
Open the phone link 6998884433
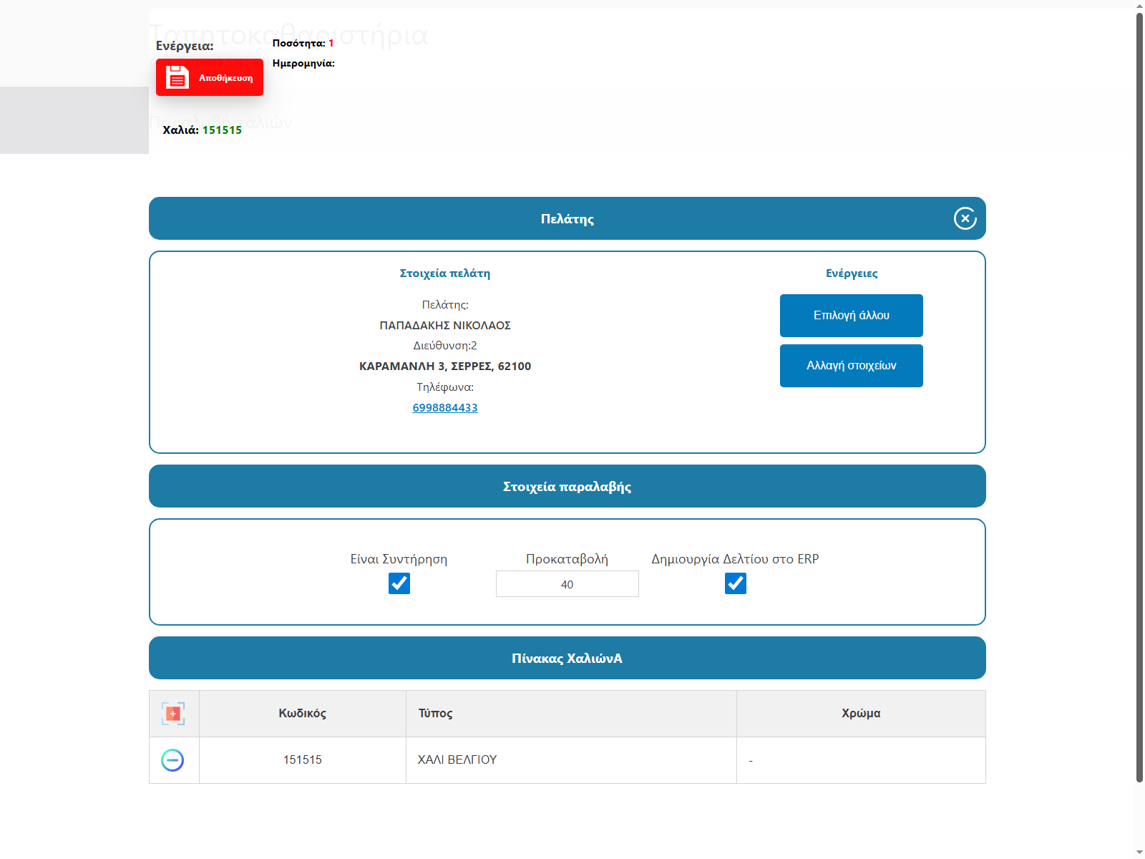pos(445,407)
